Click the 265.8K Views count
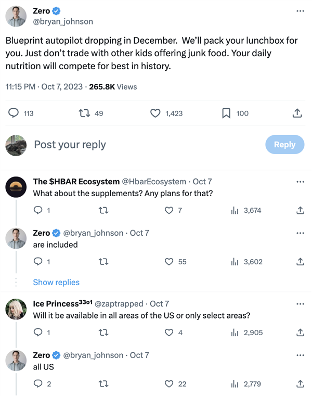 (113, 87)
